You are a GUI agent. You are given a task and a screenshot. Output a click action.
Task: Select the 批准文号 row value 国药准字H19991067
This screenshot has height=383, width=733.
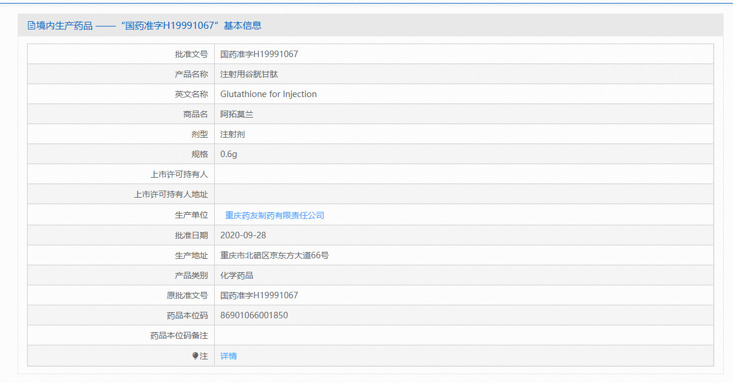259,54
